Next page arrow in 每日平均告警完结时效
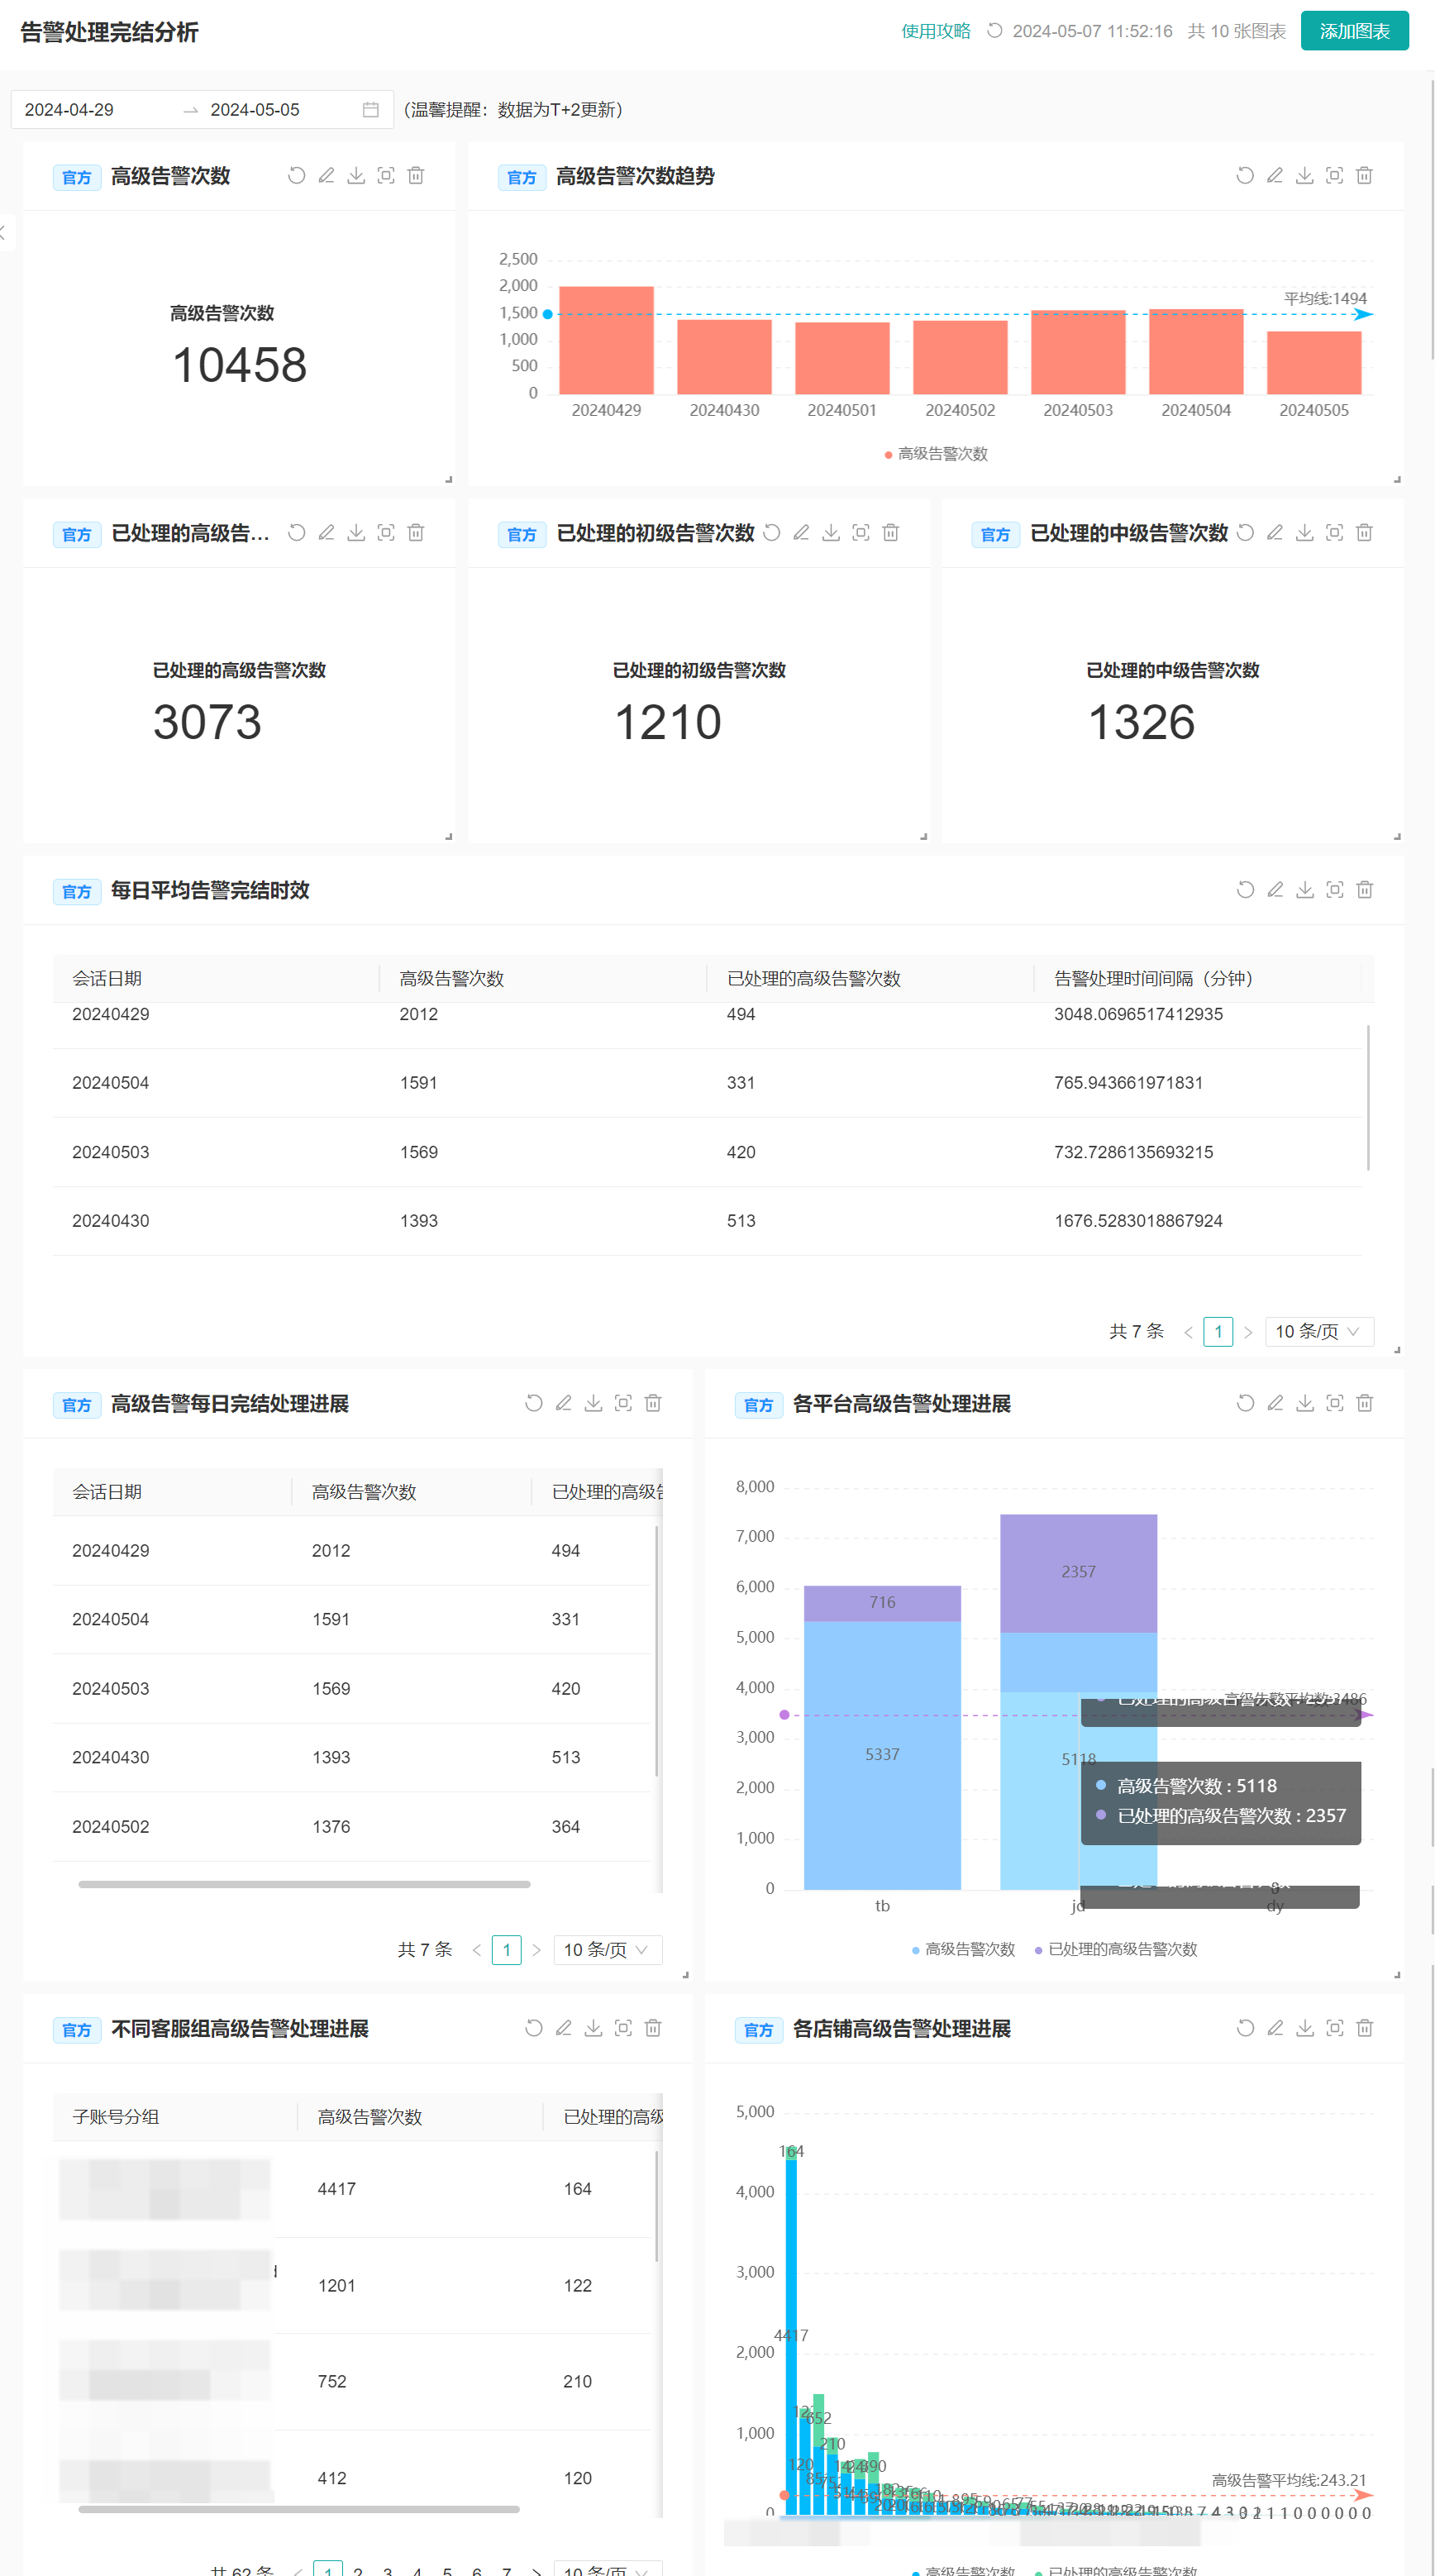 [x=1248, y=1332]
